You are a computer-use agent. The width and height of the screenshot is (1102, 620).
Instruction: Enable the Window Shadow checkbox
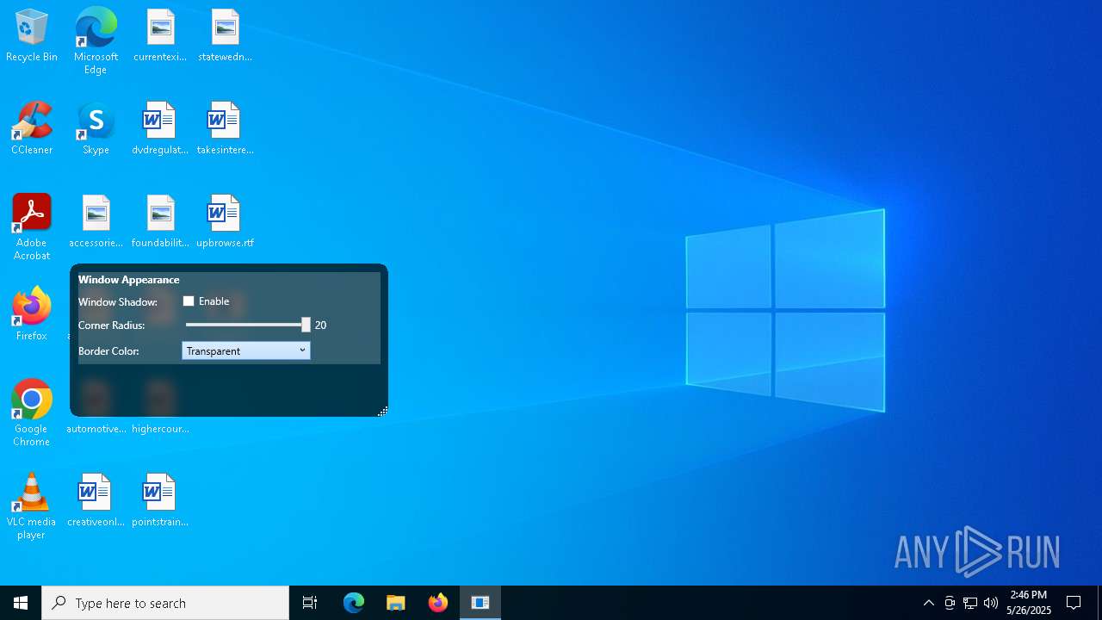click(x=189, y=301)
